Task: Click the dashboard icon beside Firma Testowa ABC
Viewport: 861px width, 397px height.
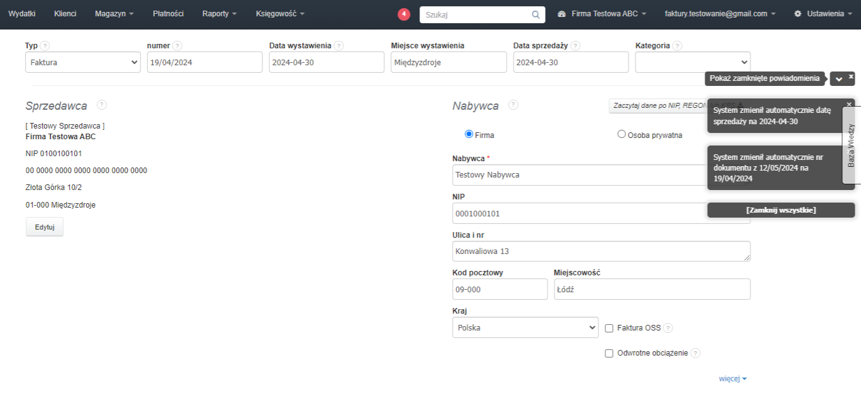Action: [x=561, y=14]
